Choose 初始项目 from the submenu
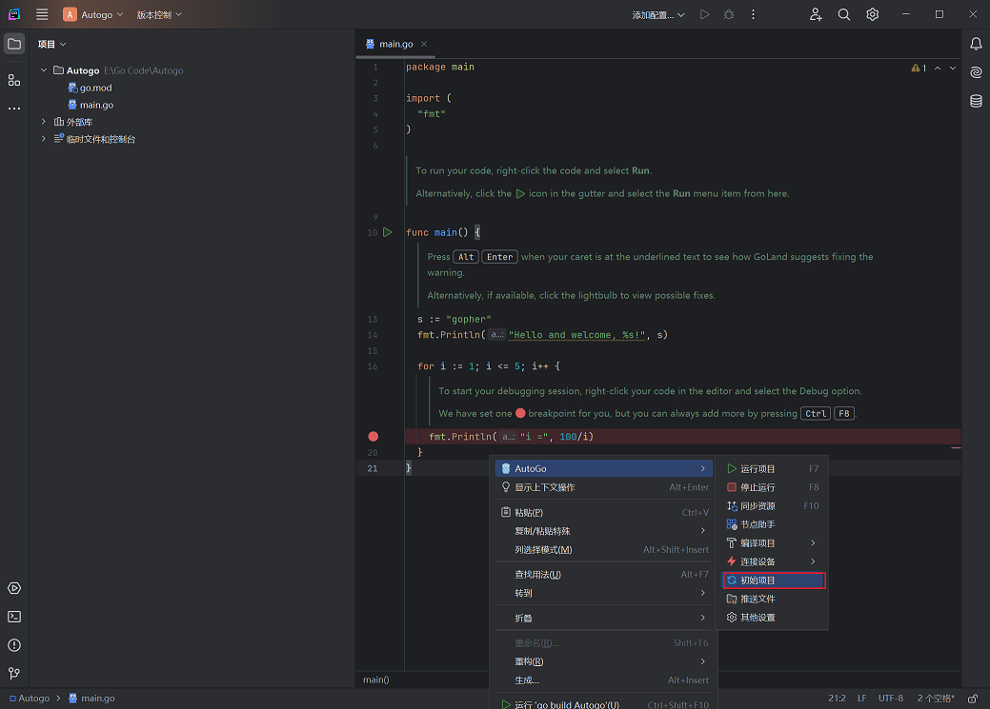This screenshot has width=990, height=709. pos(774,581)
